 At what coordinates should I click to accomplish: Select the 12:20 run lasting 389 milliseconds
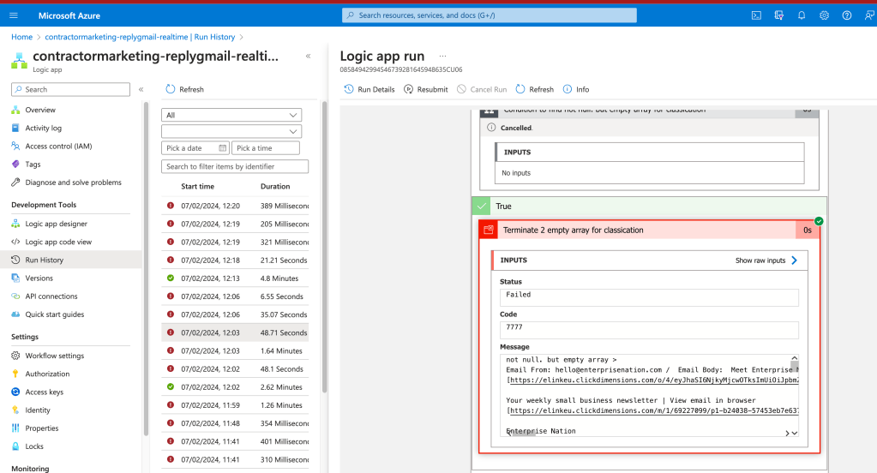[x=235, y=206]
